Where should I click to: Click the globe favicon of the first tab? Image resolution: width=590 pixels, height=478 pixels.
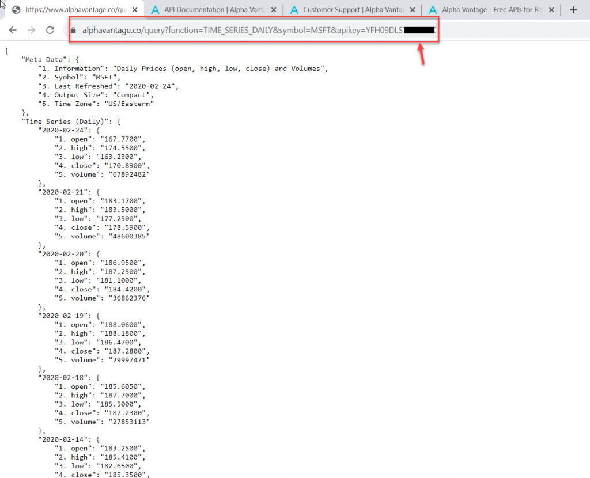16,10
